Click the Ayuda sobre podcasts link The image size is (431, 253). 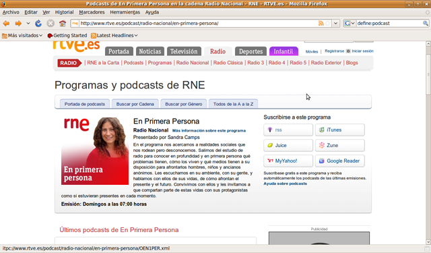pos(286,184)
